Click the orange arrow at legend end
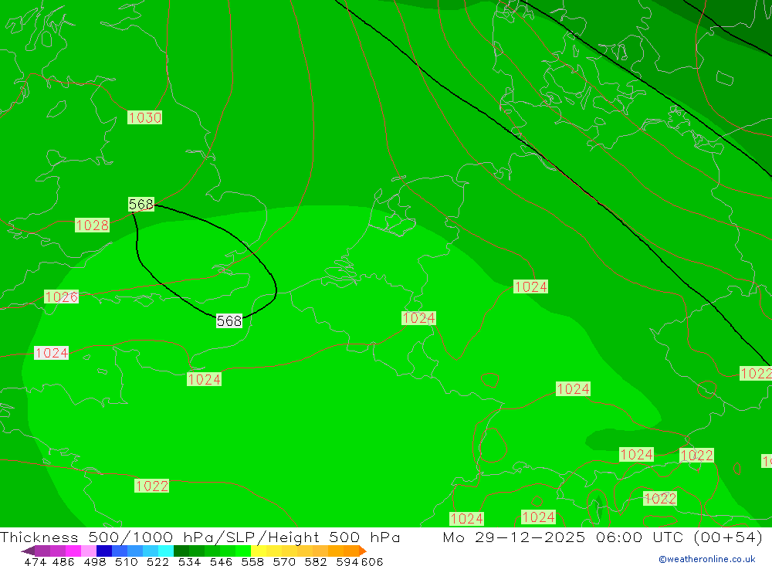The width and height of the screenshot is (772, 566). coord(363,551)
